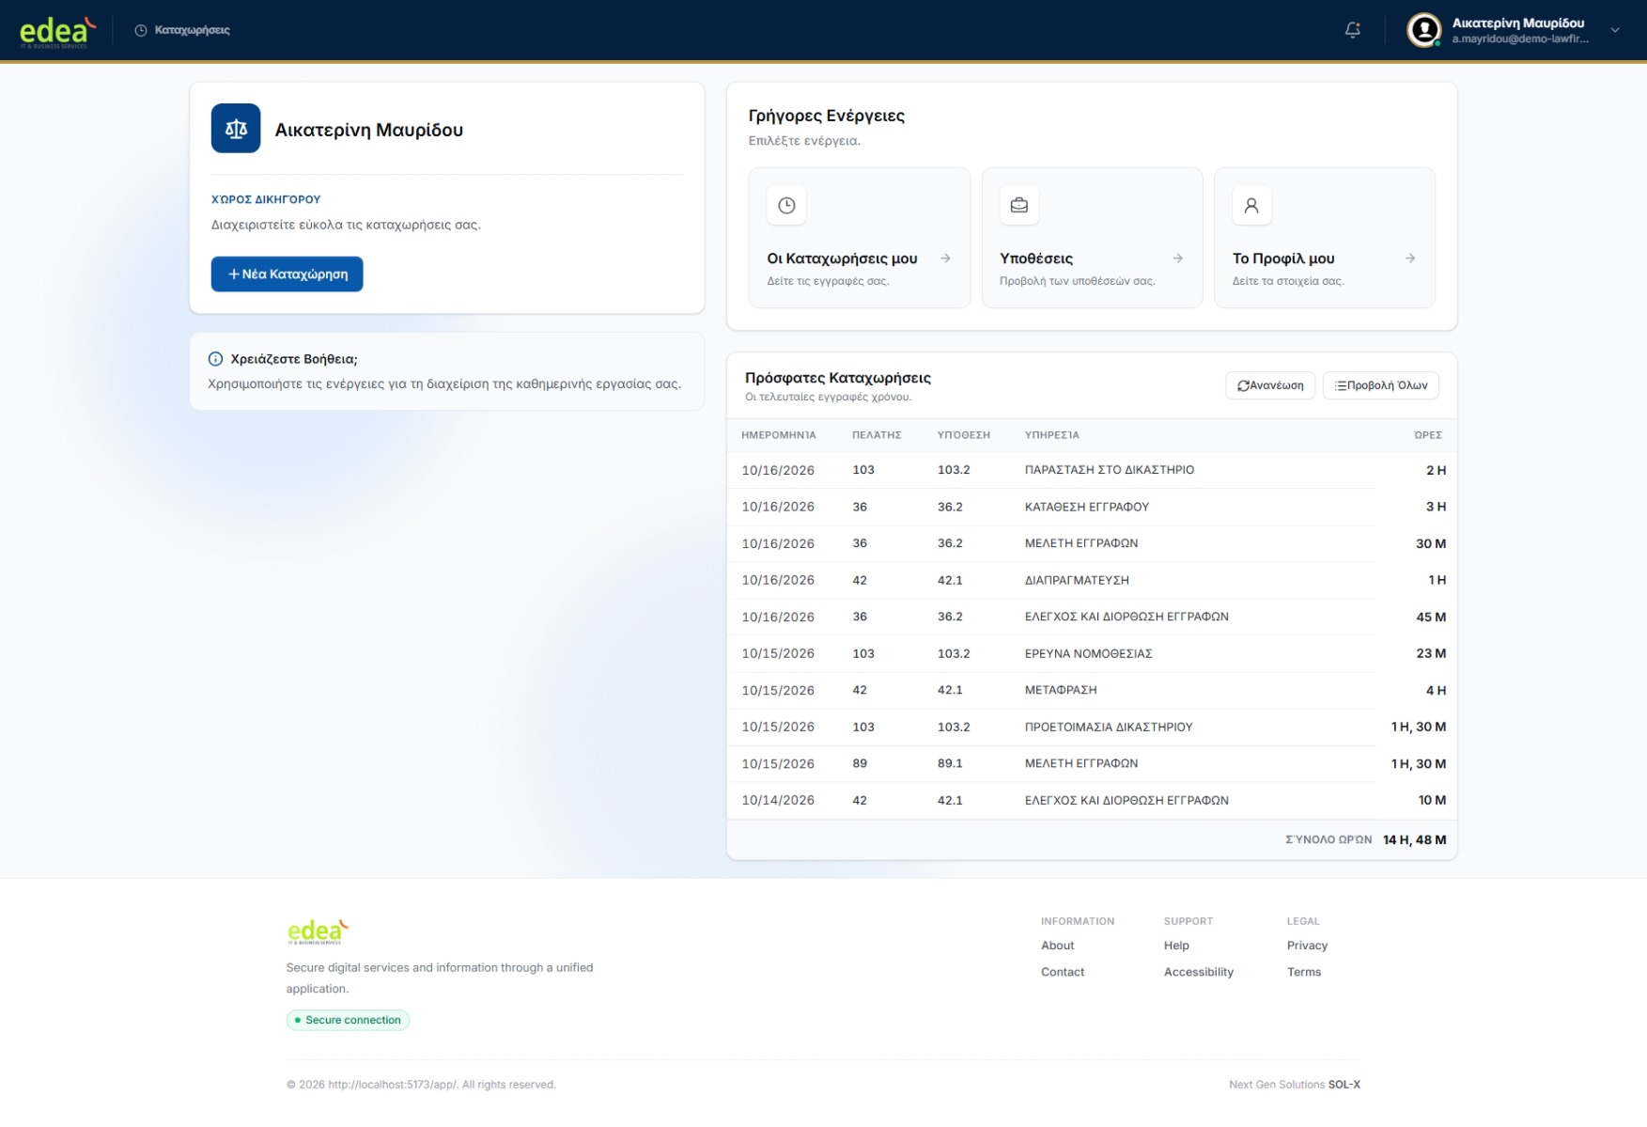Viewport: 1647px width, 1127px height.
Task: Click the 23 M hours value
Action: 1430,653
